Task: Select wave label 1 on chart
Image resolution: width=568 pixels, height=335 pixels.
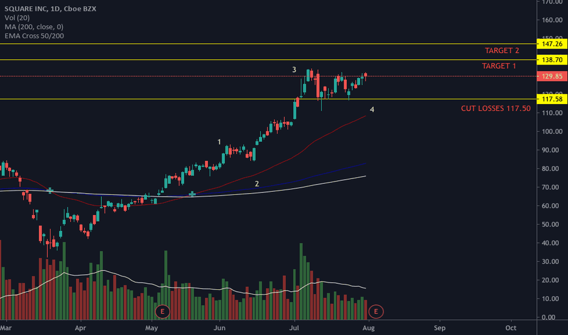Action: (x=219, y=142)
